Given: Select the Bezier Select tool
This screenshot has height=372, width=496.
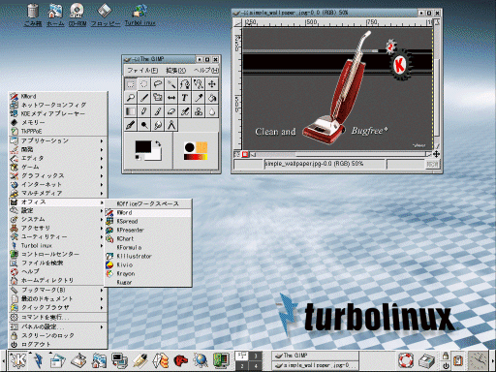Looking at the screenshot, I should pos(185,84).
